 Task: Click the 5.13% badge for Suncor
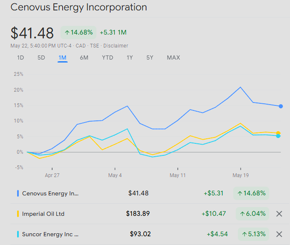click(253, 234)
